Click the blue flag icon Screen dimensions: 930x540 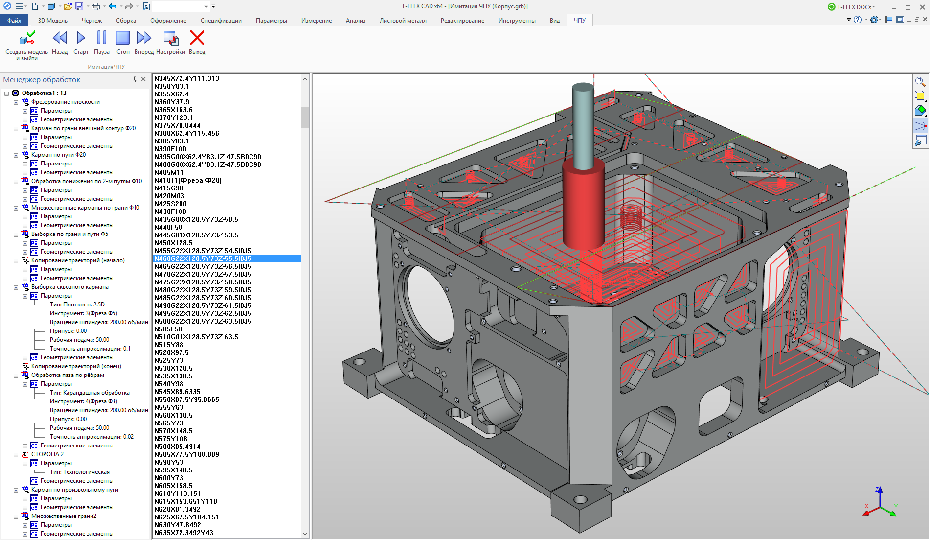pos(889,20)
